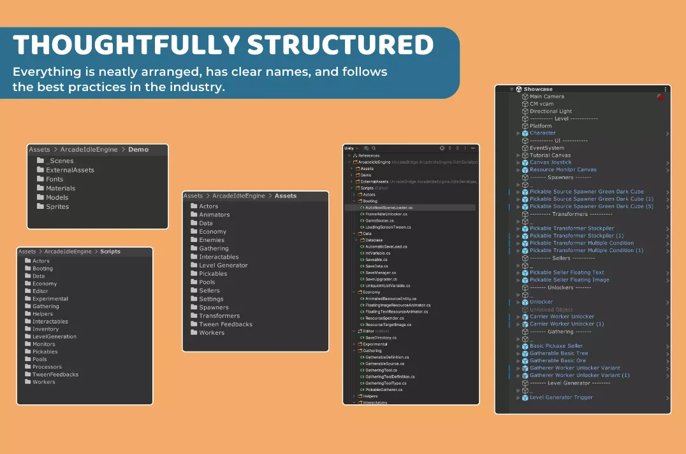Click the Processors folder icon

point(28,367)
